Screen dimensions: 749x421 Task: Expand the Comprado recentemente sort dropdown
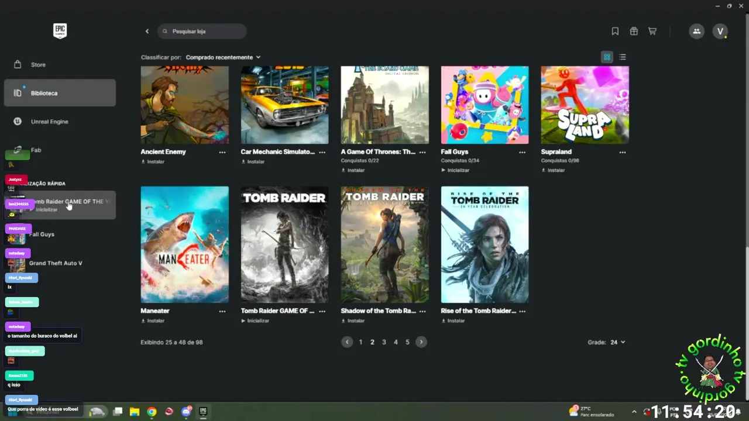[x=223, y=57]
